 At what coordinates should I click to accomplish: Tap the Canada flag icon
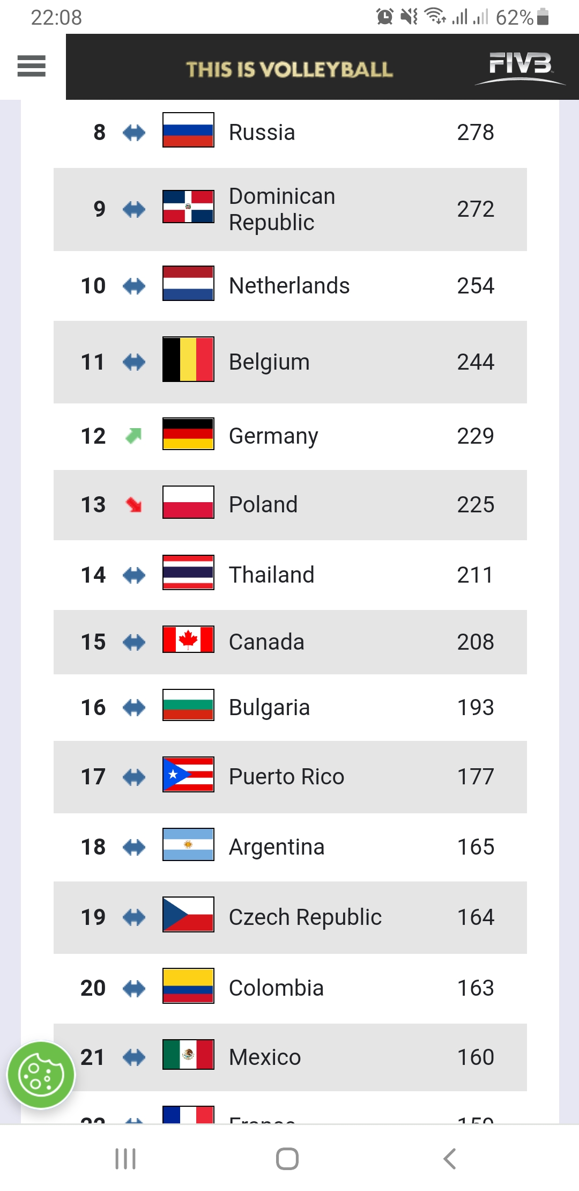188,639
